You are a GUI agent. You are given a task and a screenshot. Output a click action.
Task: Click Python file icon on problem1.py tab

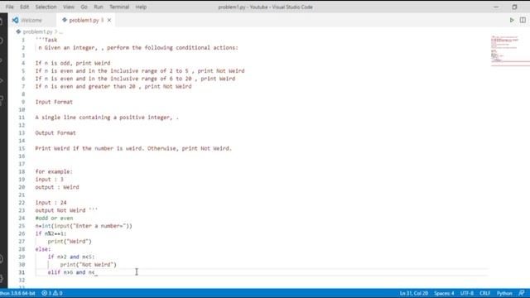[65, 20]
